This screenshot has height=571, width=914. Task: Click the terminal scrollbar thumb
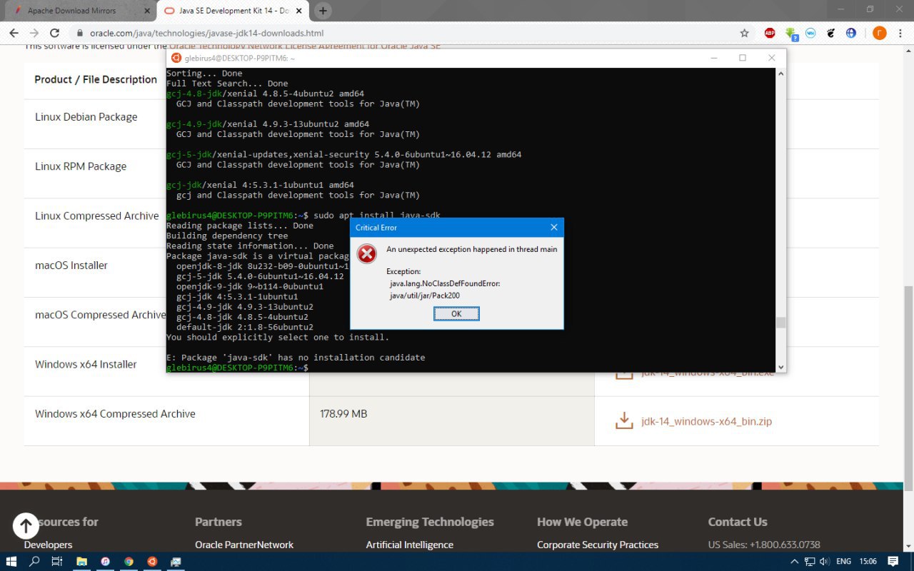[780, 322]
